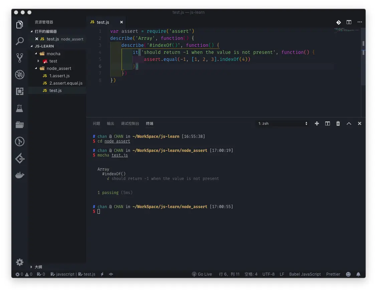
Task: Close the terminal panel
Action: pyautogui.click(x=359, y=123)
